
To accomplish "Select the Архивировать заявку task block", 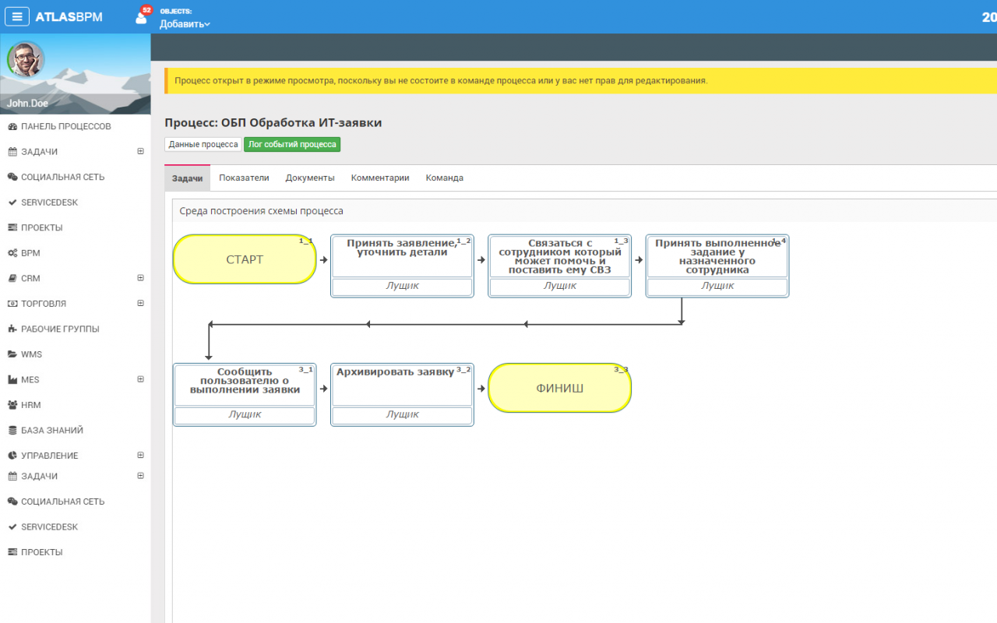I will click(x=402, y=394).
